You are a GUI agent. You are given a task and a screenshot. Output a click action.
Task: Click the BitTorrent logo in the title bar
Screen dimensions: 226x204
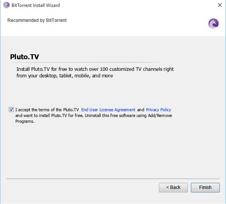[6, 5]
